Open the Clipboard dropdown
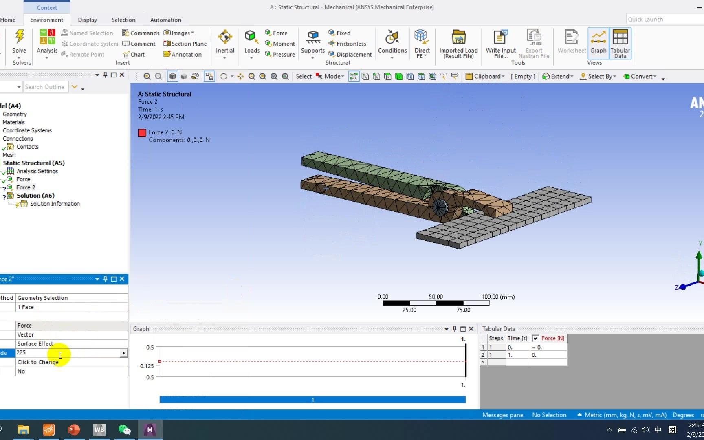 (485, 76)
